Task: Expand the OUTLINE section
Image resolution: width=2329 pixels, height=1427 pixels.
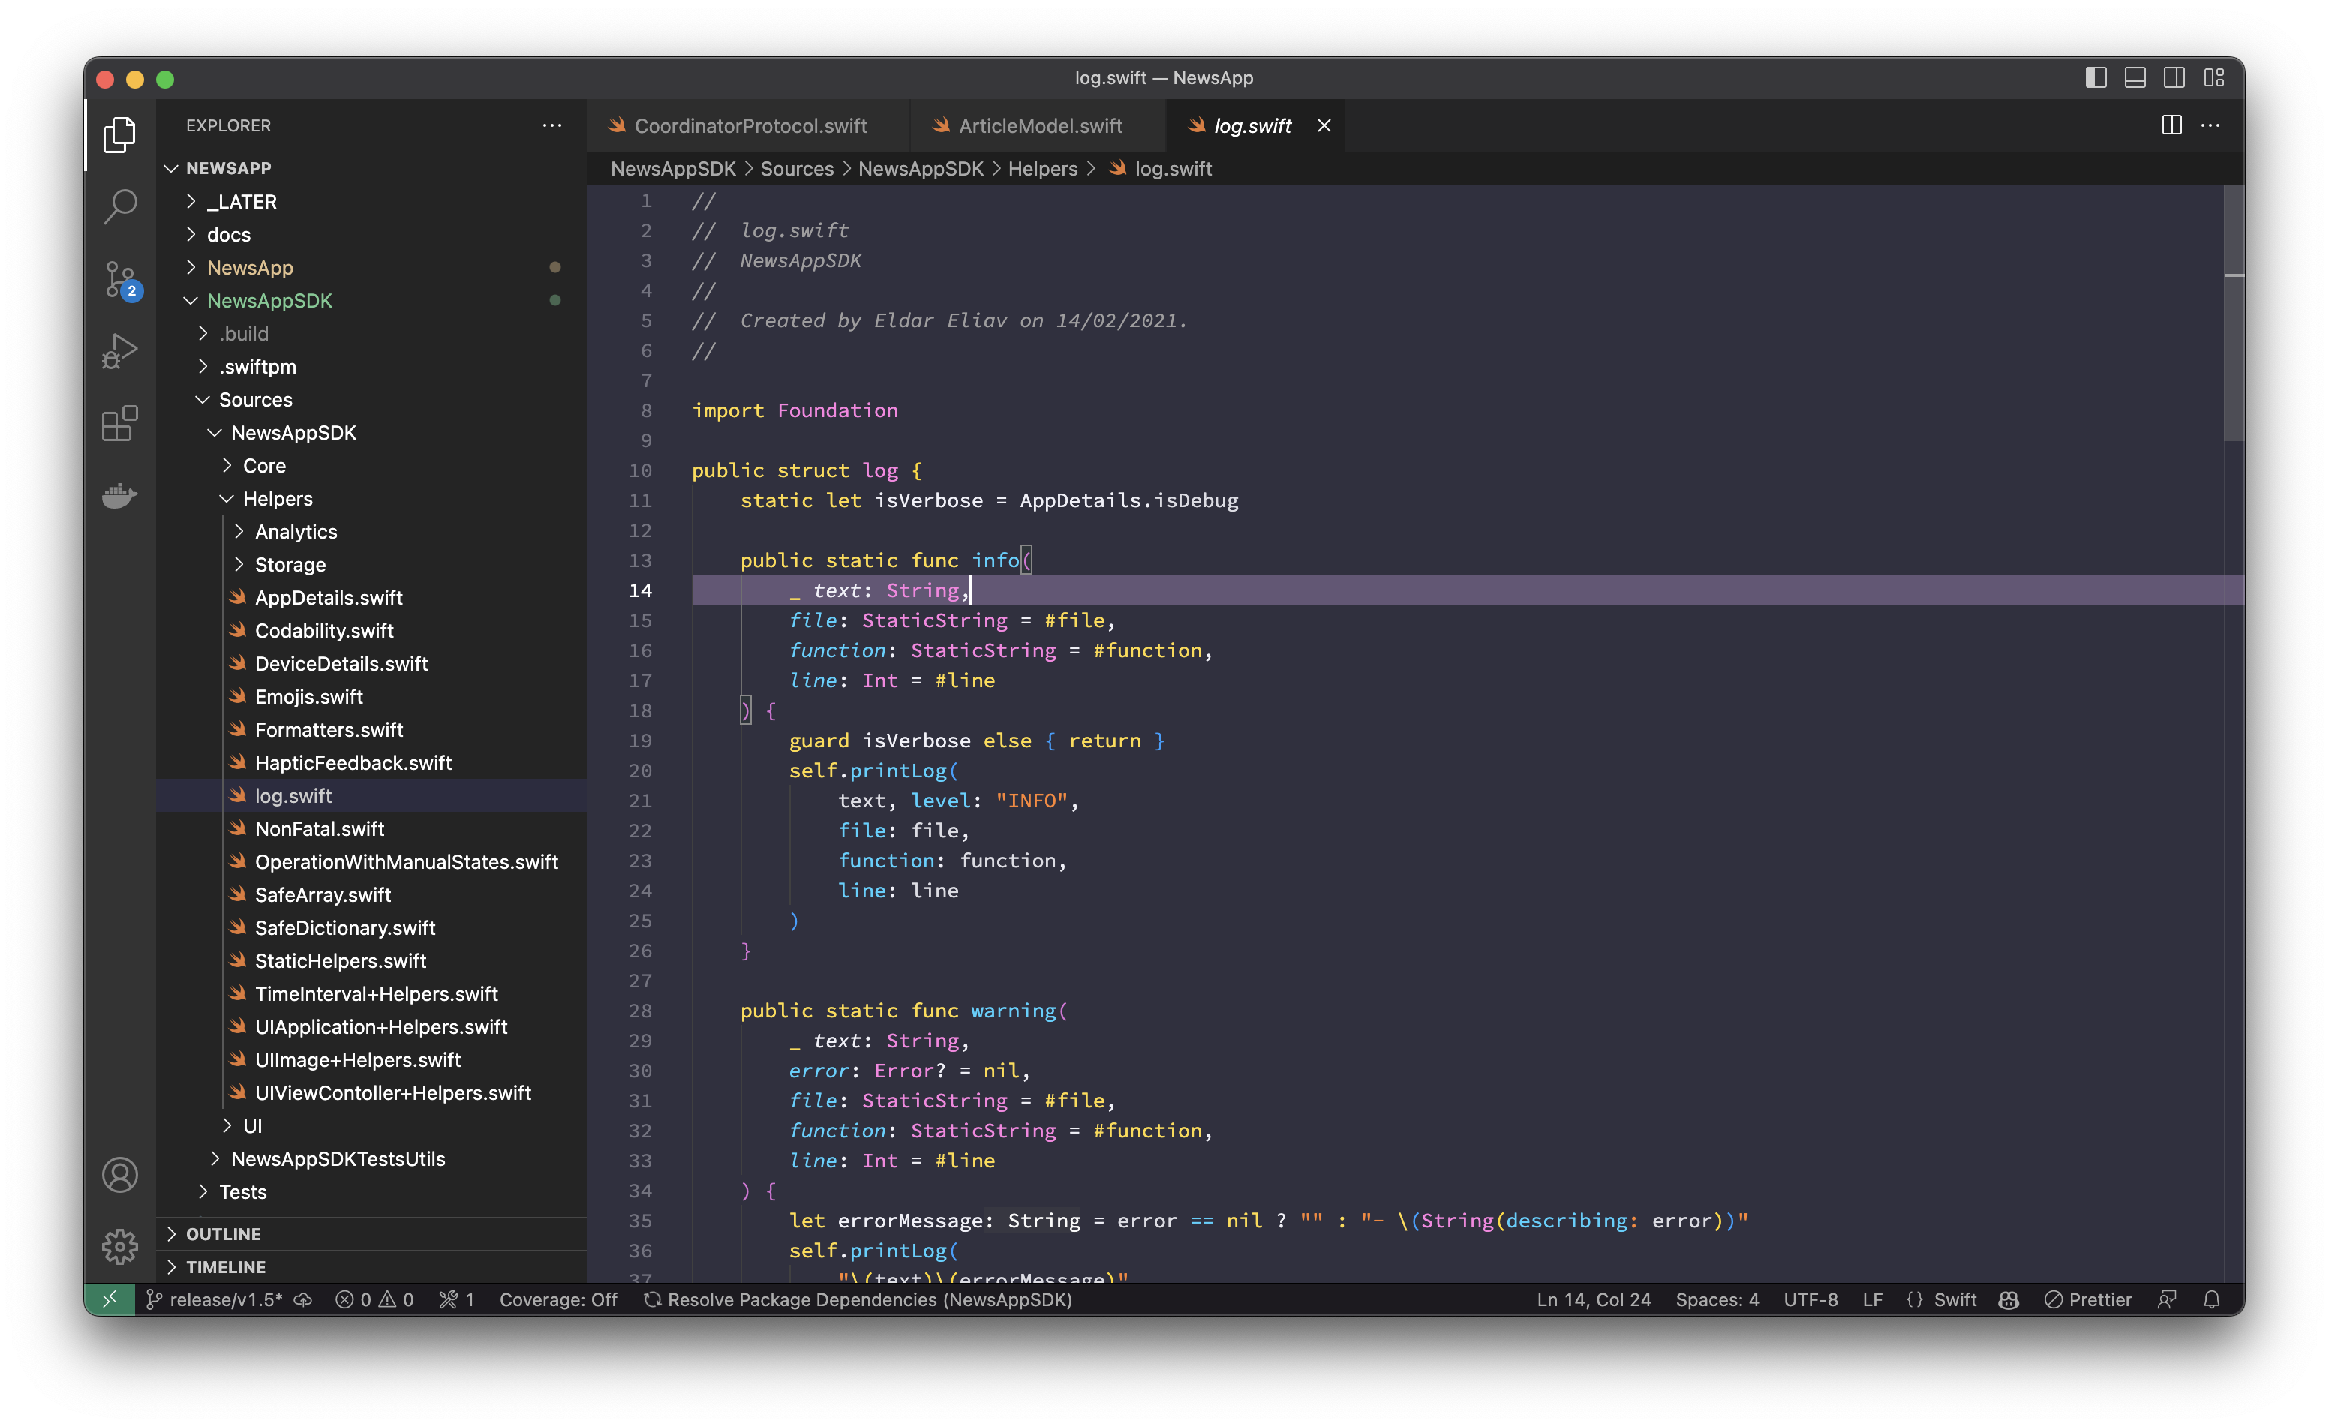Action: 371,1234
